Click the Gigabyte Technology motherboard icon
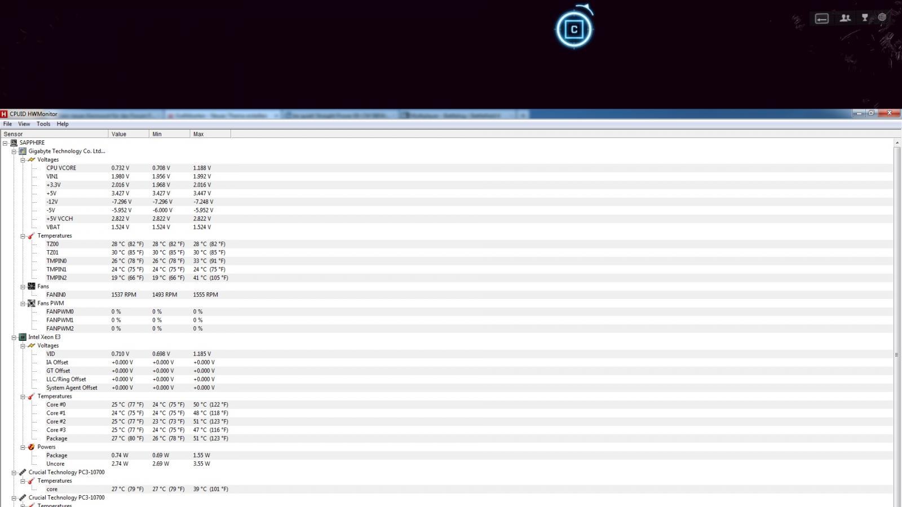 coord(23,151)
